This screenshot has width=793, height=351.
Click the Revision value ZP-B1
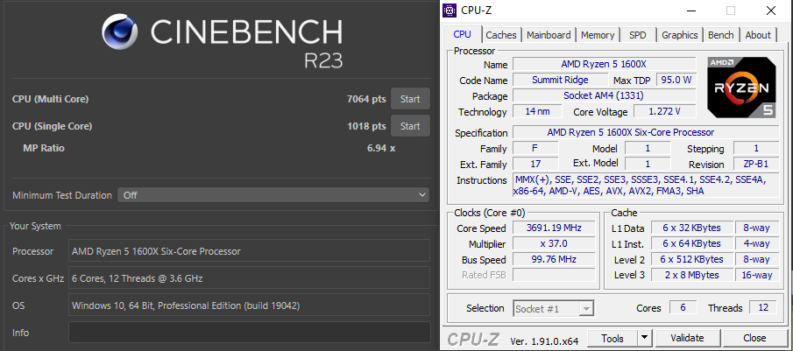(755, 165)
